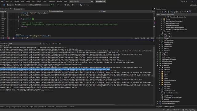Collapse the MainWindow.xaml node
Screen dimensions: 197x111
click(x=159, y=91)
